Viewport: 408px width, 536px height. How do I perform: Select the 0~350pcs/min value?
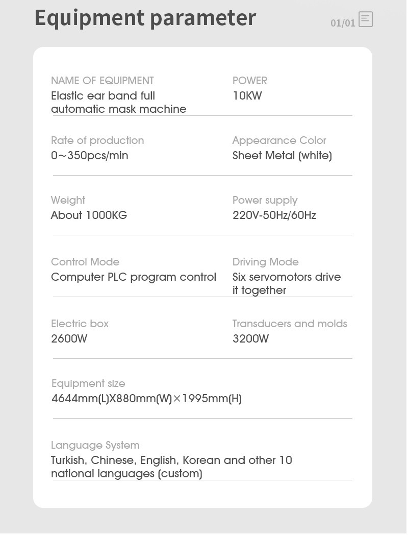click(x=90, y=156)
